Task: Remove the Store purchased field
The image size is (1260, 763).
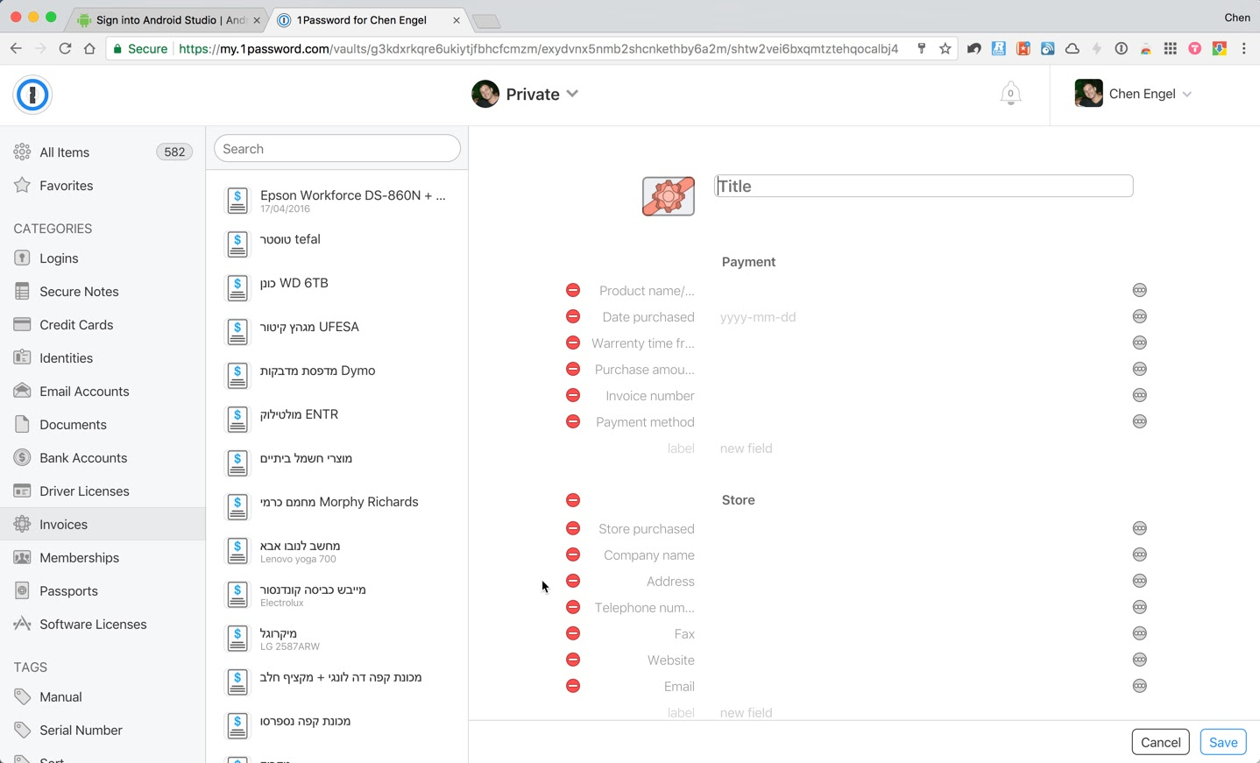Action: pyautogui.click(x=573, y=528)
